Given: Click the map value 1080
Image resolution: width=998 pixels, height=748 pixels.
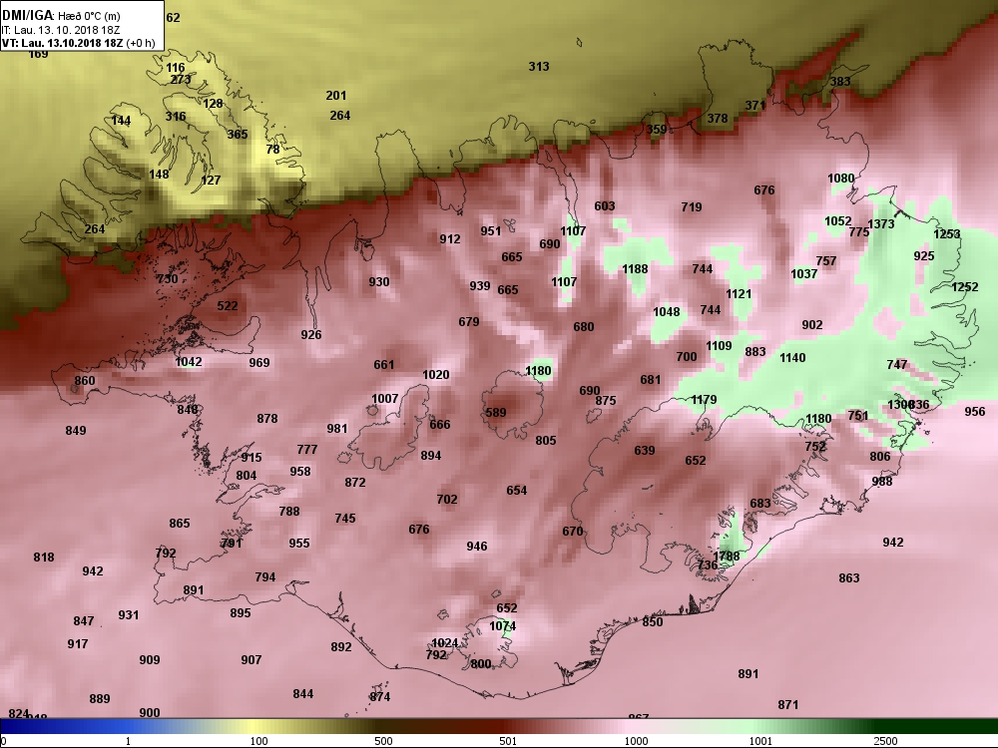Looking at the screenshot, I should (840, 179).
